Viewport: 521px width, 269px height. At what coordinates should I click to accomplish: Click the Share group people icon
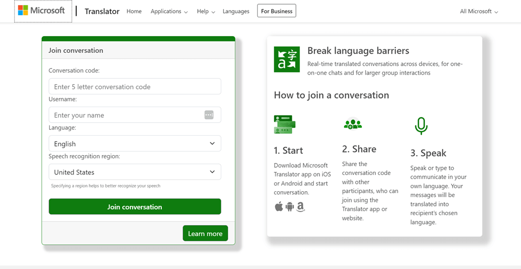[x=352, y=124]
